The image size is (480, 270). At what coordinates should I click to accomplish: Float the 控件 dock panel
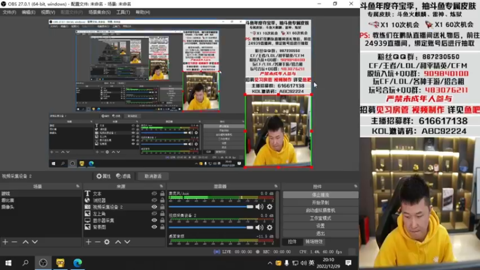[355, 186]
